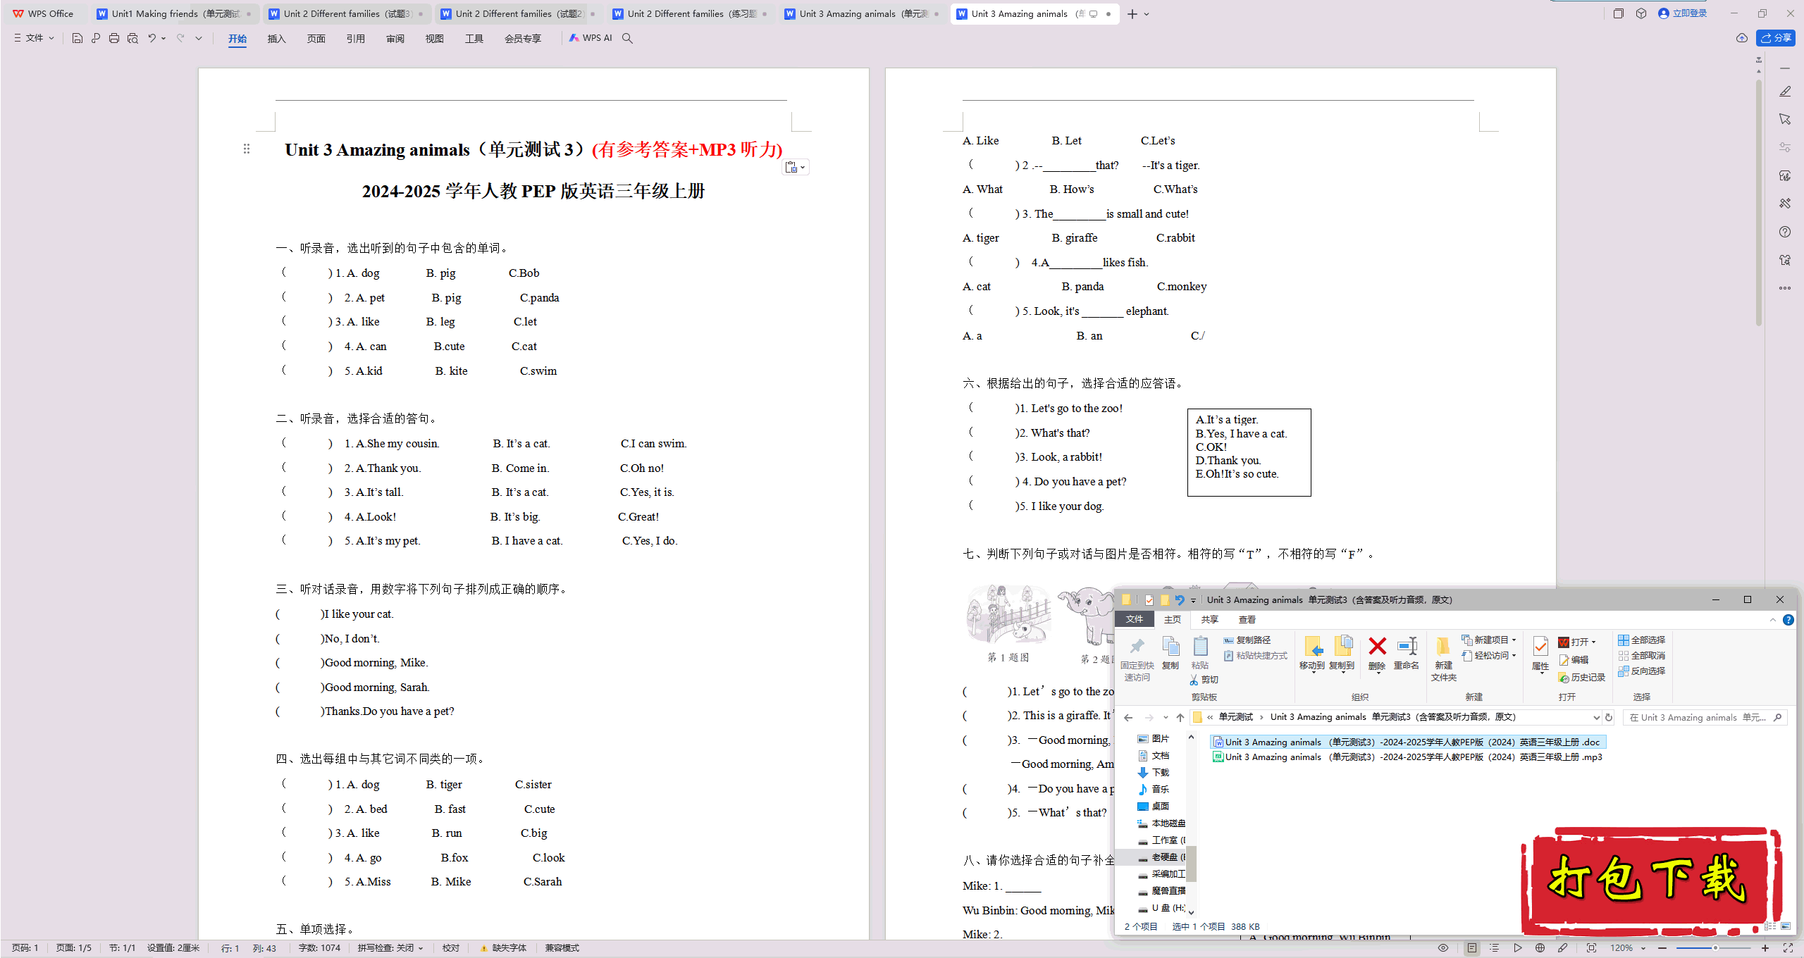1804x958 pixels.
Task: Open Explorer address bar history dropdown
Action: (x=1596, y=718)
